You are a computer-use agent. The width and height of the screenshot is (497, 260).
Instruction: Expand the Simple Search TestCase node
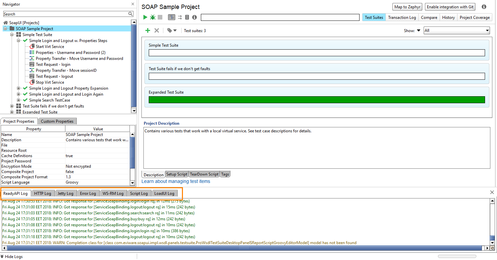click(19, 100)
